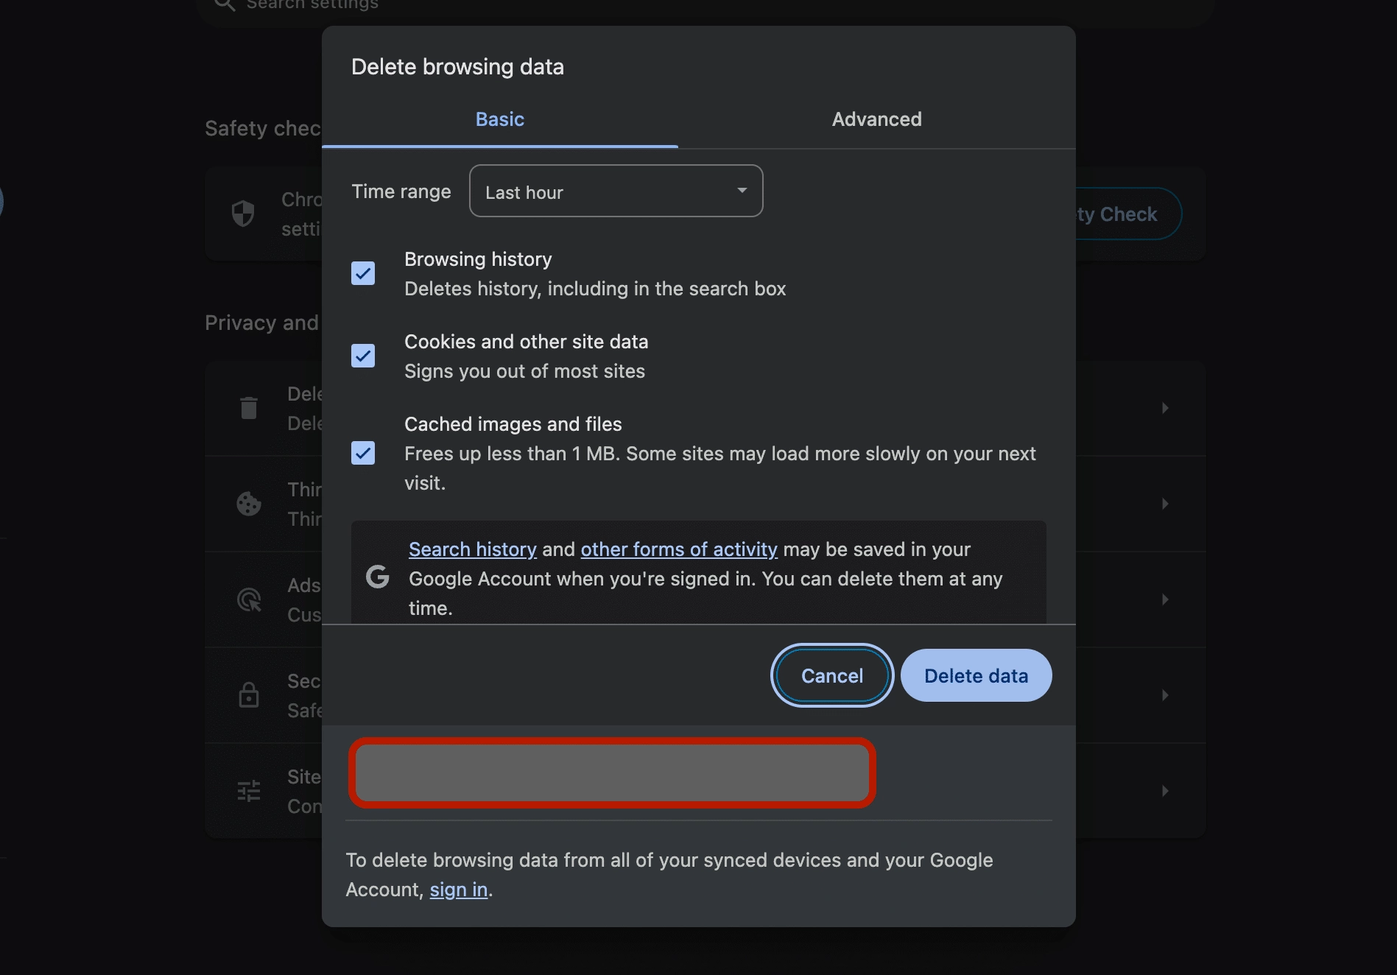Click the 'Delete browsing data' dialog title
This screenshot has width=1397, height=975.
point(457,67)
